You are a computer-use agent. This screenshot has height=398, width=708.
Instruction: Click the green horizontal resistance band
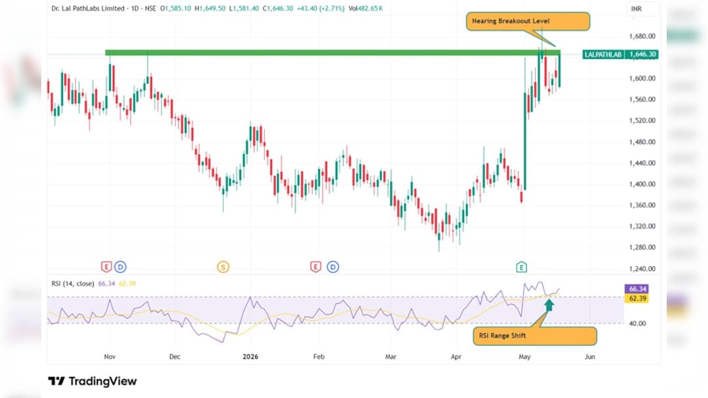tap(332, 52)
